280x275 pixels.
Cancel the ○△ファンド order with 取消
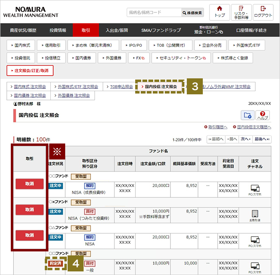tap(30, 235)
